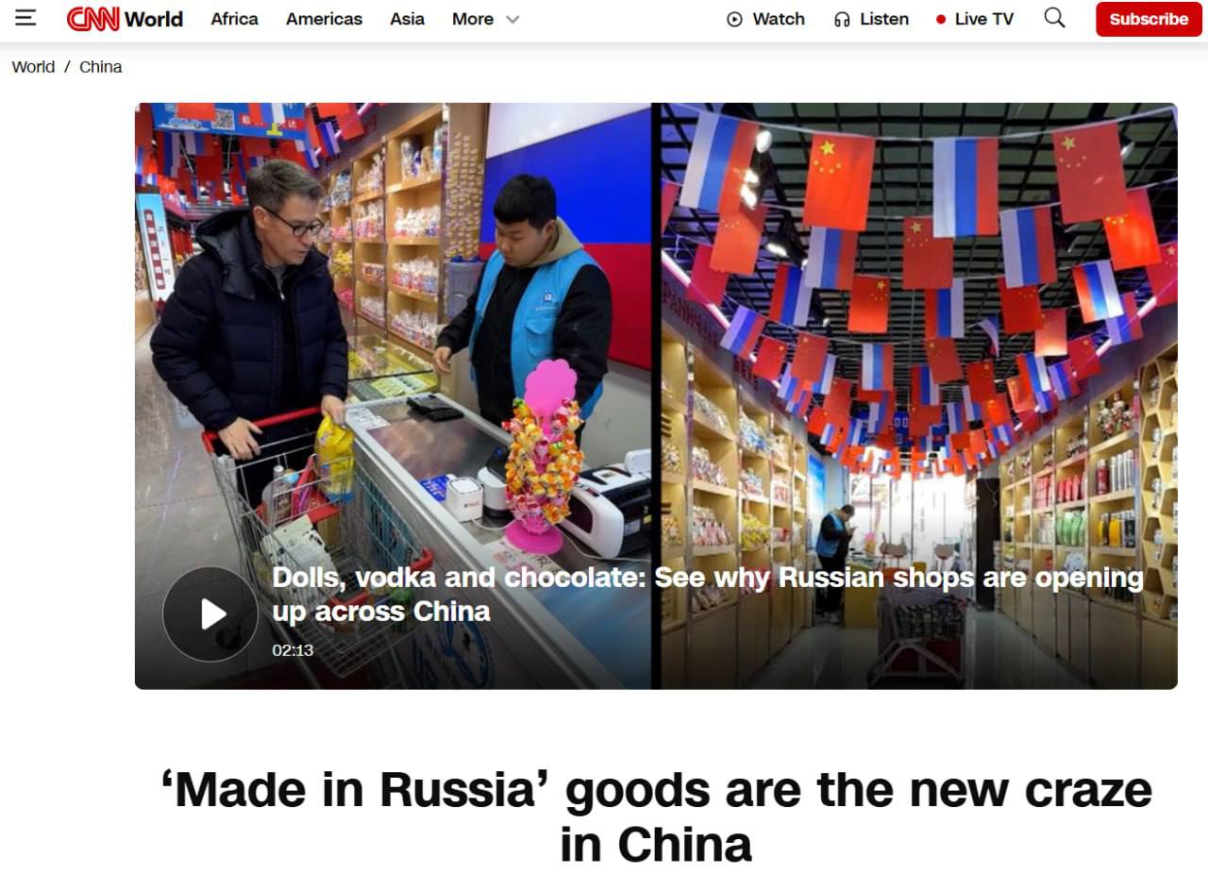Viewport: 1208px width, 874px height.
Task: Click the Listen headphones icon
Action: (842, 19)
